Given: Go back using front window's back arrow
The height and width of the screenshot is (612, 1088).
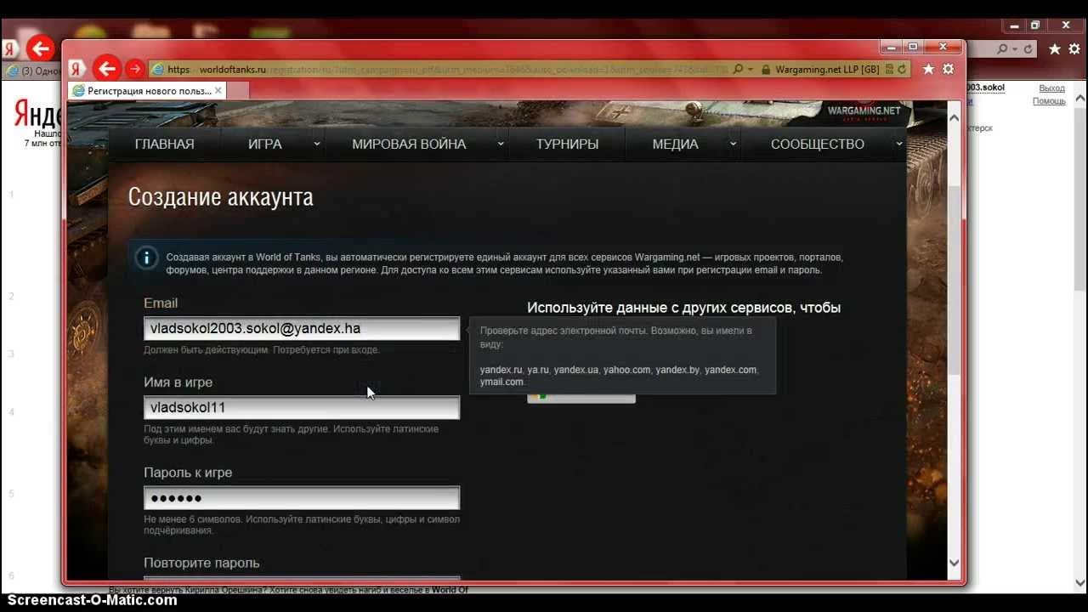Looking at the screenshot, I should pyautogui.click(x=107, y=69).
